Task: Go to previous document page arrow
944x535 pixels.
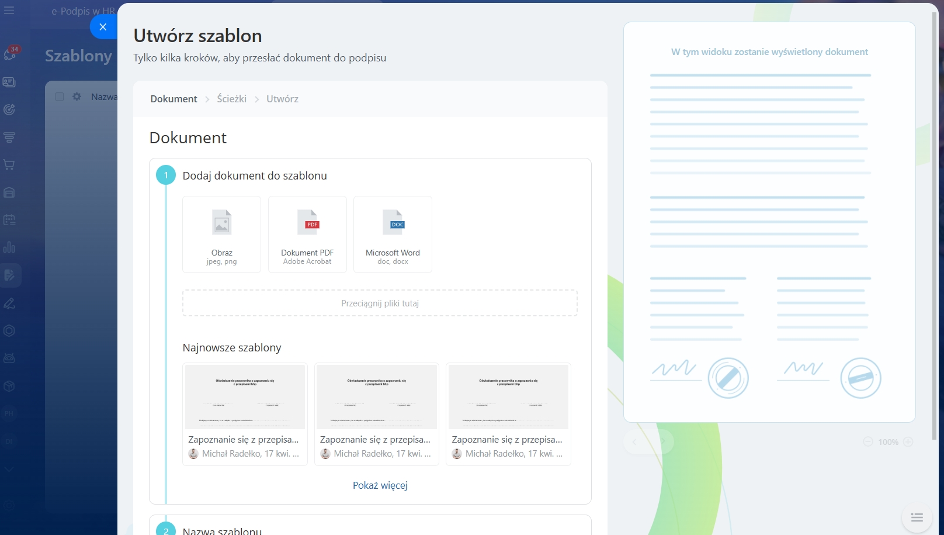Action: [x=634, y=442]
